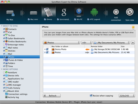Collapse the WHAT TO SYNC section
This screenshot has width=138, height=104.
pyautogui.click(x=2, y=26)
